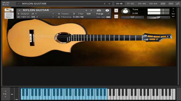Viewport: 181px width, 101px height.
Task: Open the KSP multi script editor
Action: coord(163,4)
